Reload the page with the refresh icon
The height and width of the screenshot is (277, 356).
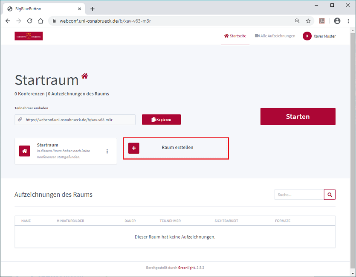click(30, 21)
